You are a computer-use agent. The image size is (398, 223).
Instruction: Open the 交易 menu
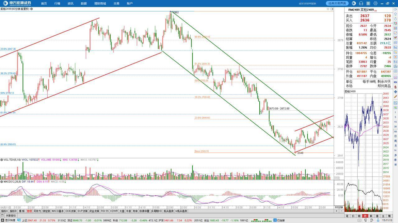(116, 3)
